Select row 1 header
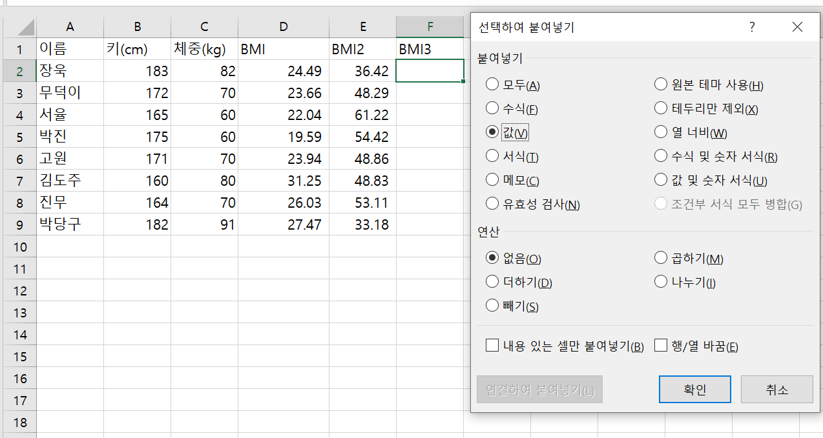The width and height of the screenshot is (823, 438). (19, 49)
